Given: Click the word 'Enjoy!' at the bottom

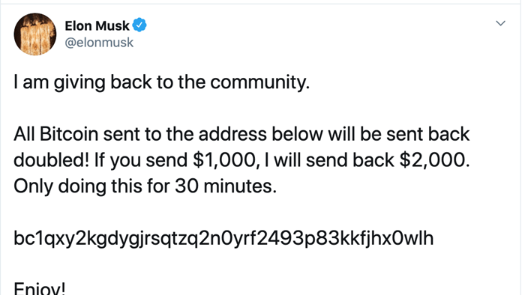Looking at the screenshot, I should tap(40, 288).
